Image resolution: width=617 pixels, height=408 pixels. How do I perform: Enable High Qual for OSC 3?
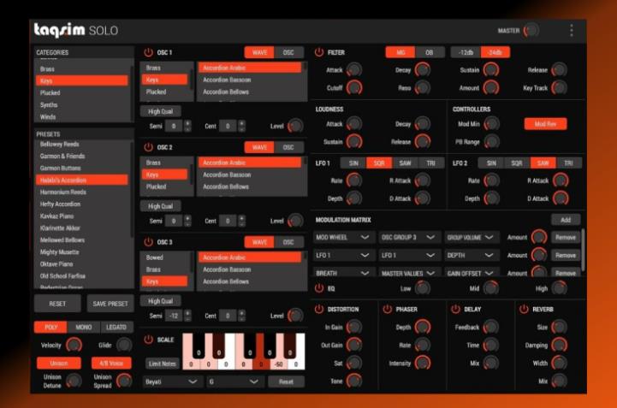tap(161, 301)
